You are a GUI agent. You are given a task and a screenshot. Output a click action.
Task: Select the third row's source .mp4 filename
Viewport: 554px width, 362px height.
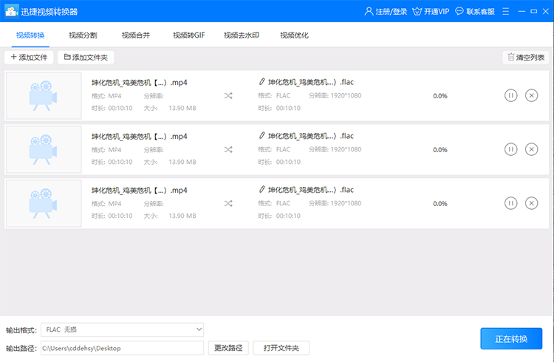pyautogui.click(x=139, y=190)
